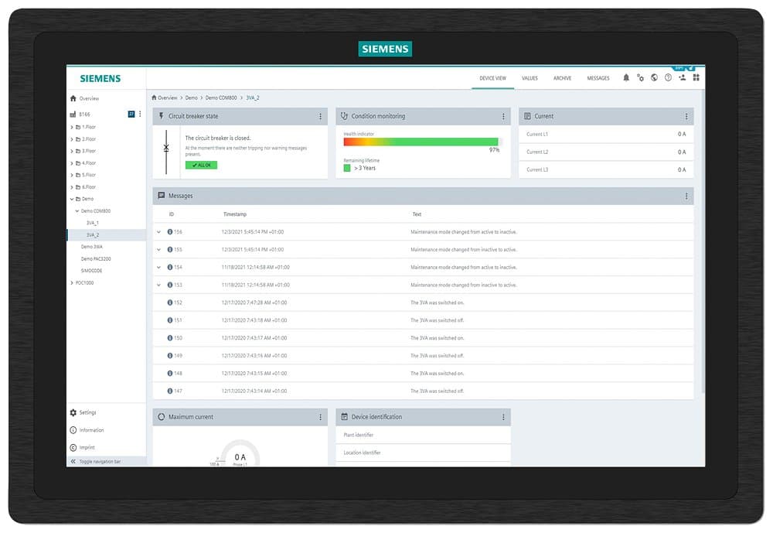Click Demo link in breadcrumb
Viewport: 773px width, 533px height.
coord(191,98)
